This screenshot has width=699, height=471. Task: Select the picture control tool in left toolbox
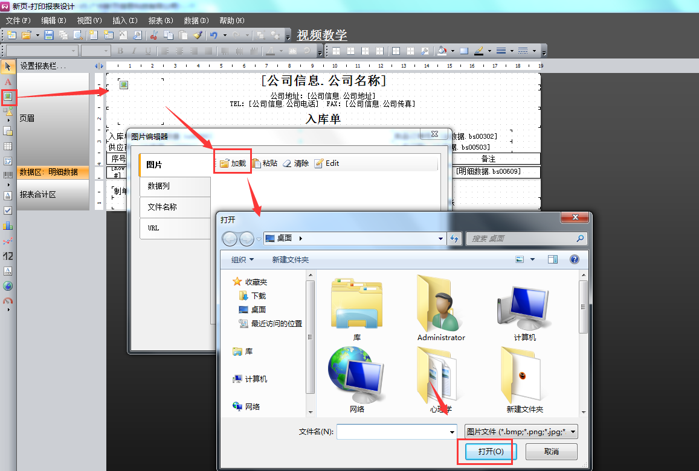click(x=8, y=96)
